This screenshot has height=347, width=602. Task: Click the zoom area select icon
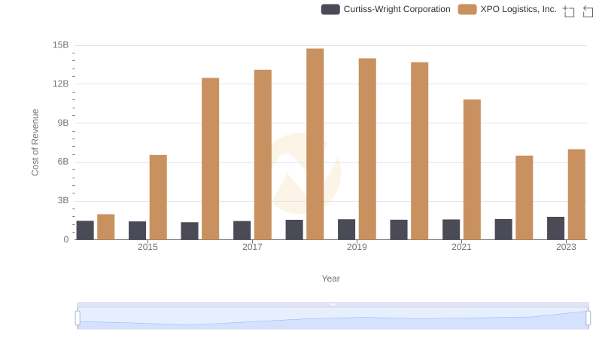569,11
